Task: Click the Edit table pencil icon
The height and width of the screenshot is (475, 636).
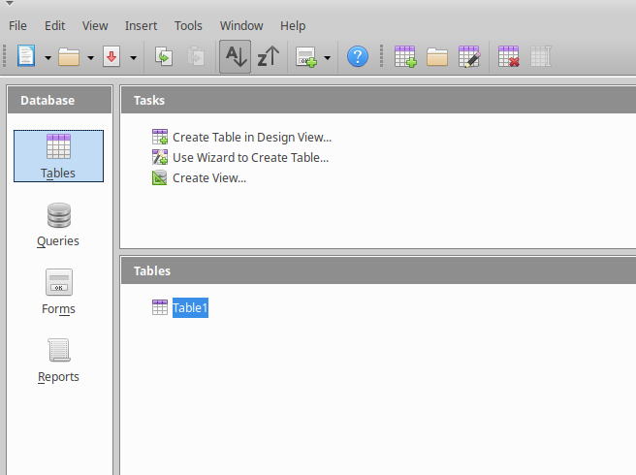Action: click(x=469, y=56)
